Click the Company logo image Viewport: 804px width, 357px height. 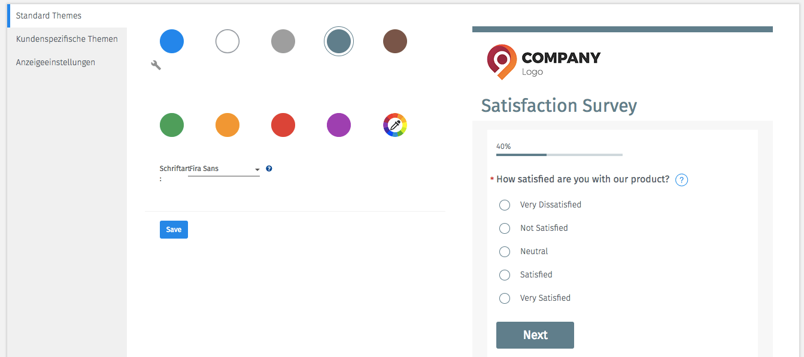point(544,62)
